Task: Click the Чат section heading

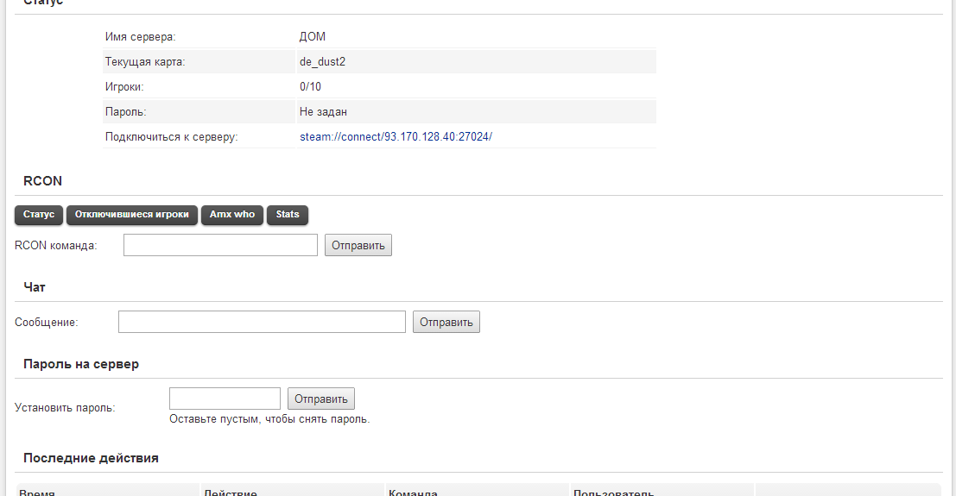Action: pyautogui.click(x=35, y=287)
